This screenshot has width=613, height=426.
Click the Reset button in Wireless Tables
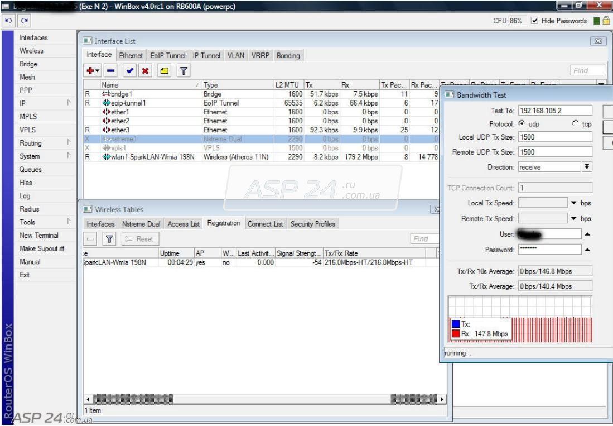[141, 239]
